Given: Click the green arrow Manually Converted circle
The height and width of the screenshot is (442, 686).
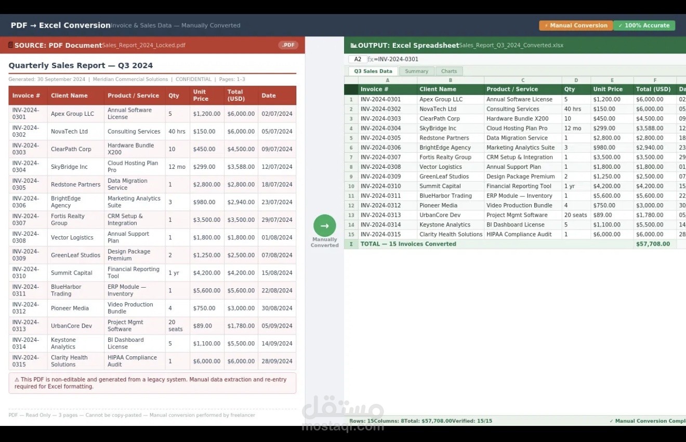Looking at the screenshot, I should point(325,225).
